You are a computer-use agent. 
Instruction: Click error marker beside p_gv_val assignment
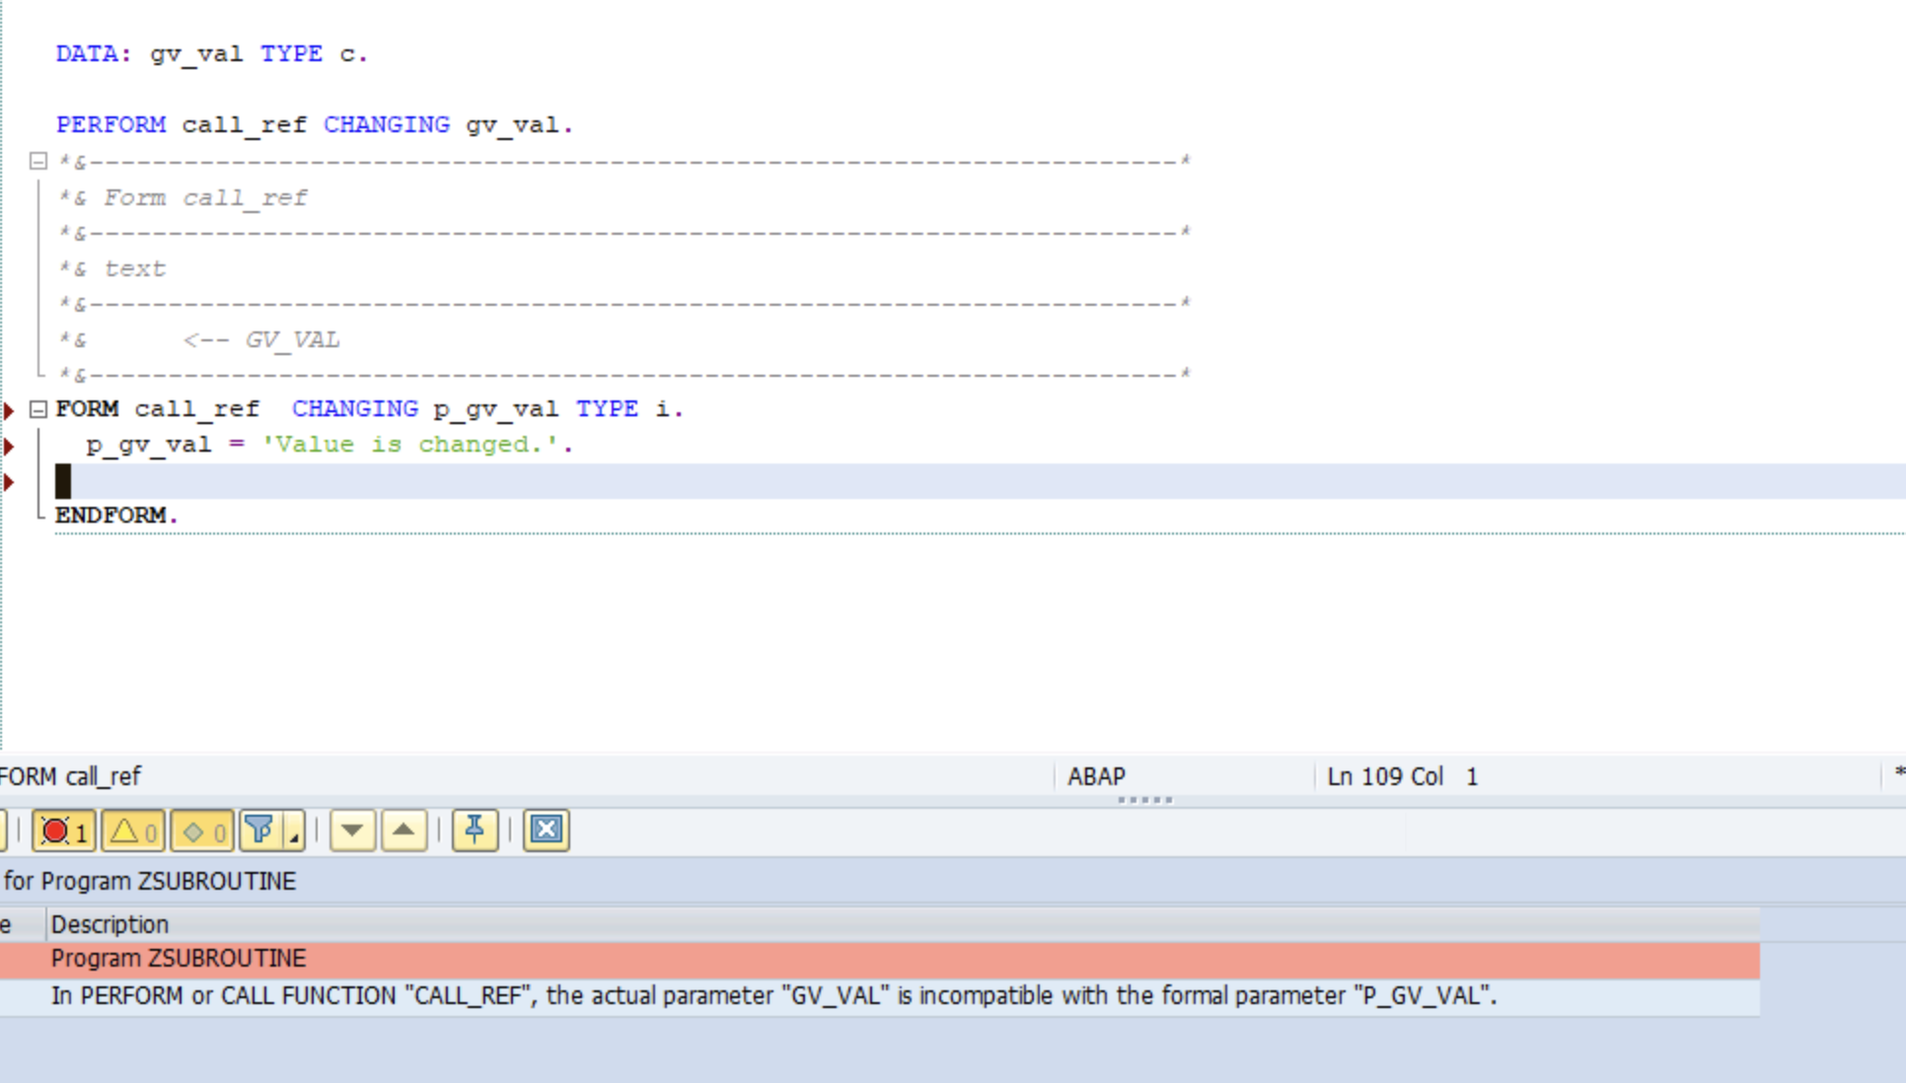coord(9,446)
